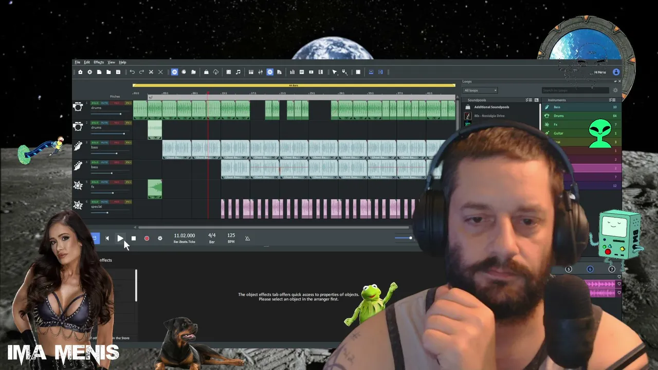Save the project with the disk icon
The image size is (658, 370).
tap(118, 72)
